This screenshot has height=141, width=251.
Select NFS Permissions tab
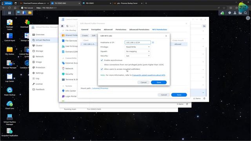point(160,30)
